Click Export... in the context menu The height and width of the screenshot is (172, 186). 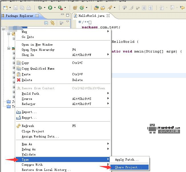[63, 118]
